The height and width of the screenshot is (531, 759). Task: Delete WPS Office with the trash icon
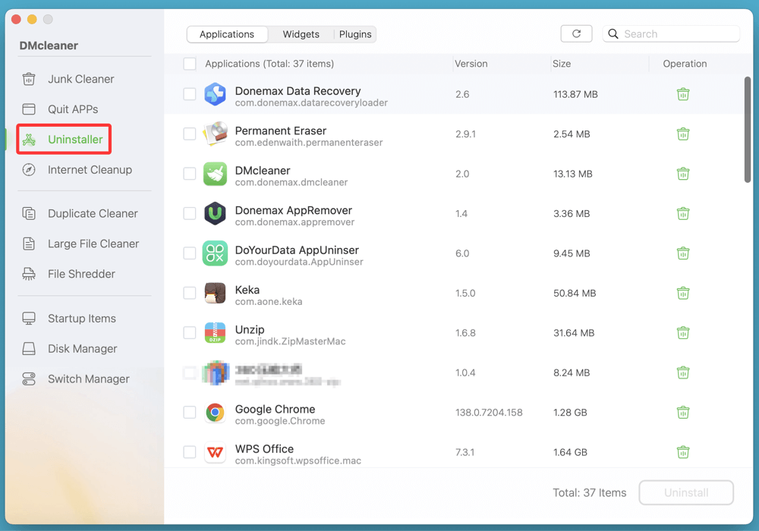click(x=682, y=452)
